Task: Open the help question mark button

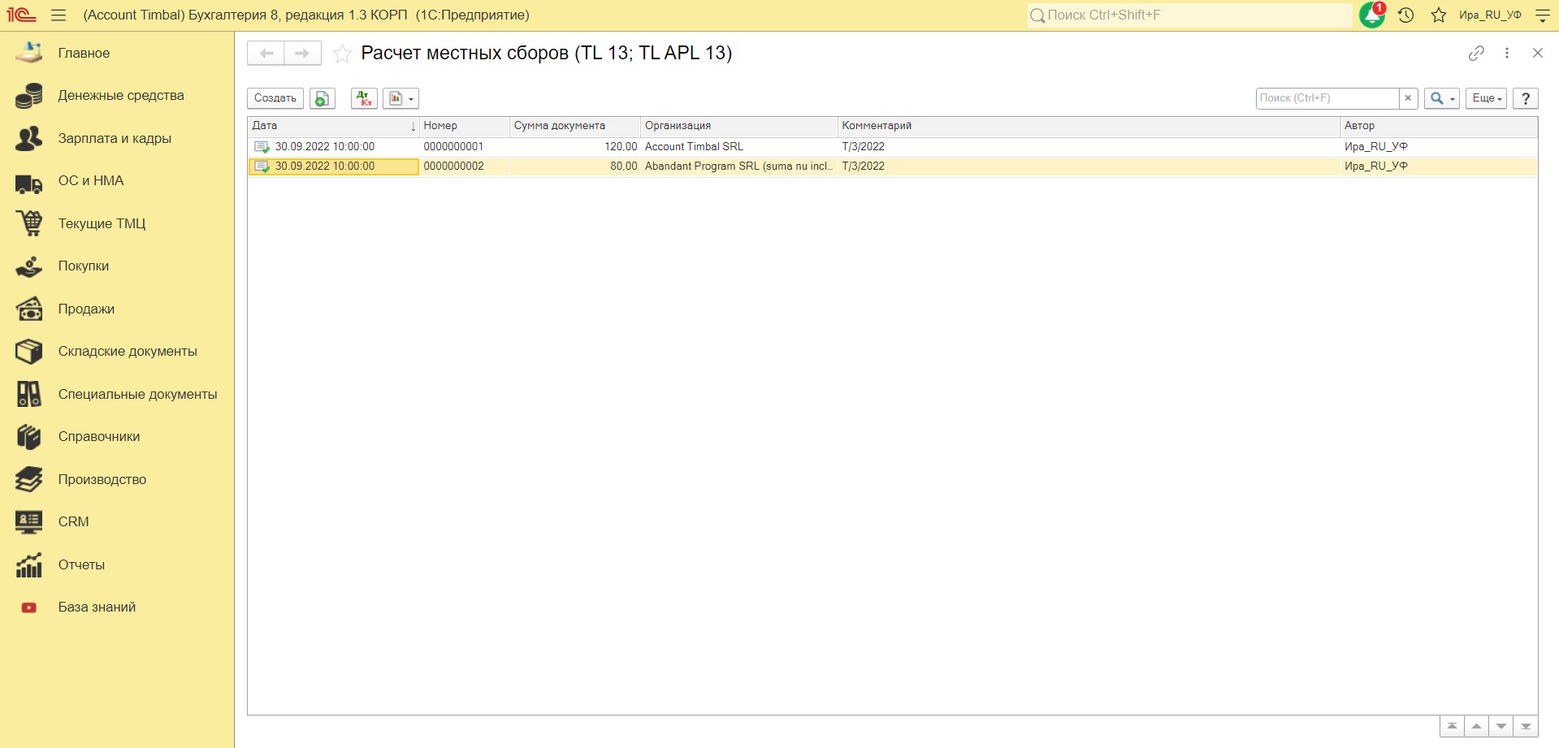Action: coord(1526,98)
